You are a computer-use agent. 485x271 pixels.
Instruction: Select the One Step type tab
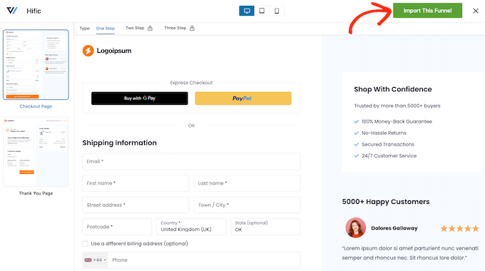pos(105,28)
